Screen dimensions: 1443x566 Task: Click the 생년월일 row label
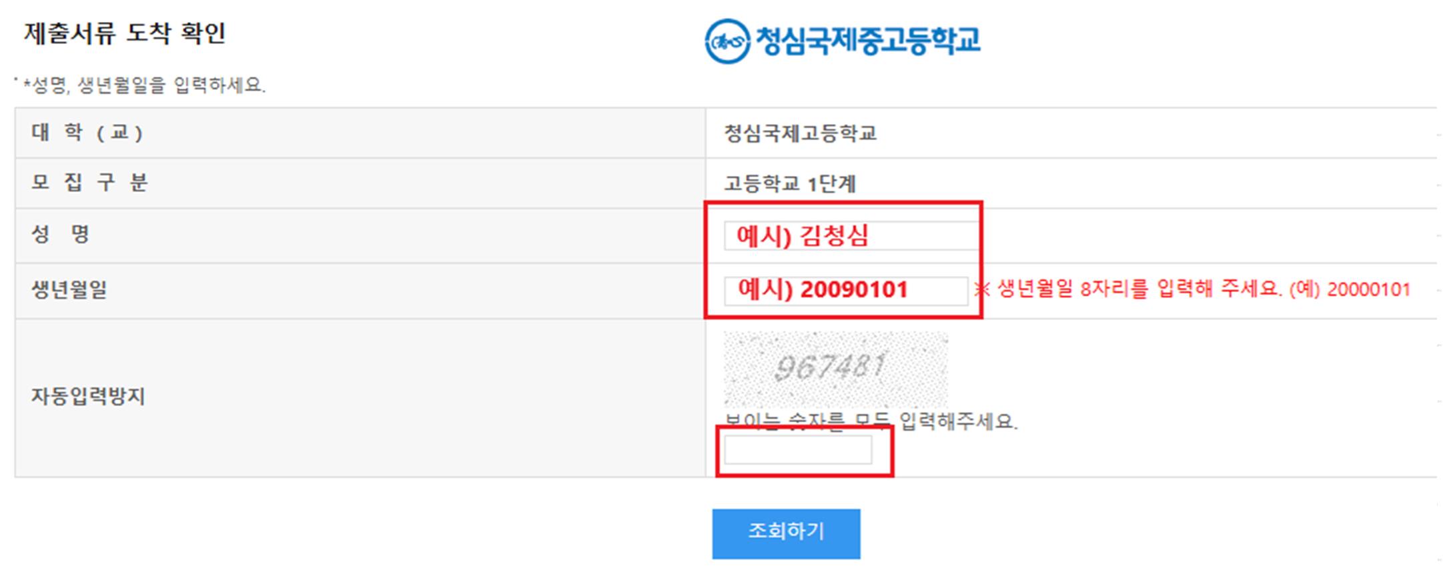coord(69,289)
